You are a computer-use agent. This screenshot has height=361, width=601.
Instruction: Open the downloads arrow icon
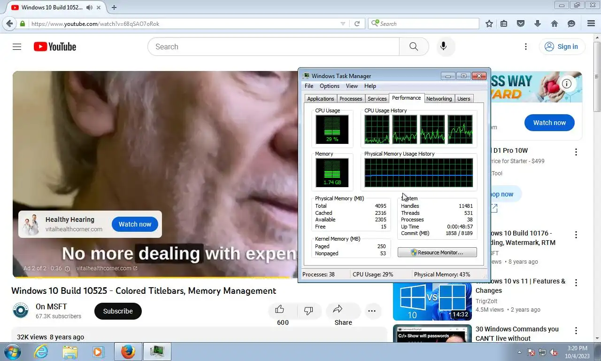point(538,24)
